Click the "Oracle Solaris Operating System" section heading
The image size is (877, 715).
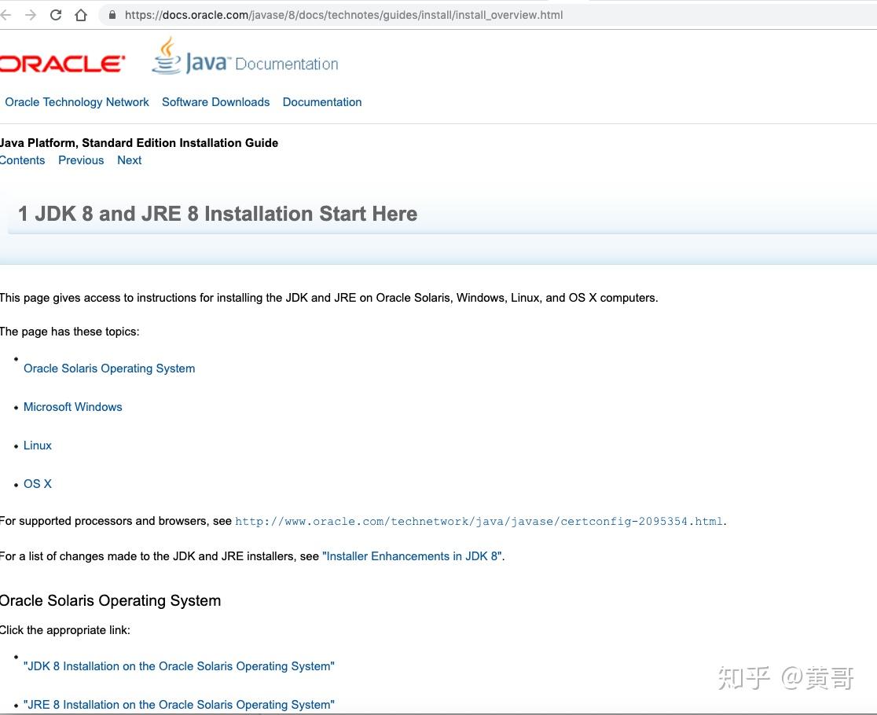(110, 601)
